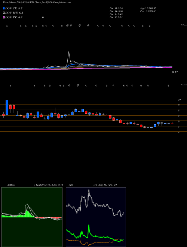Click the price axis label 5
Image resolution: width=187 pixels, height=247 pixels.
pyautogui.click(x=179, y=127)
